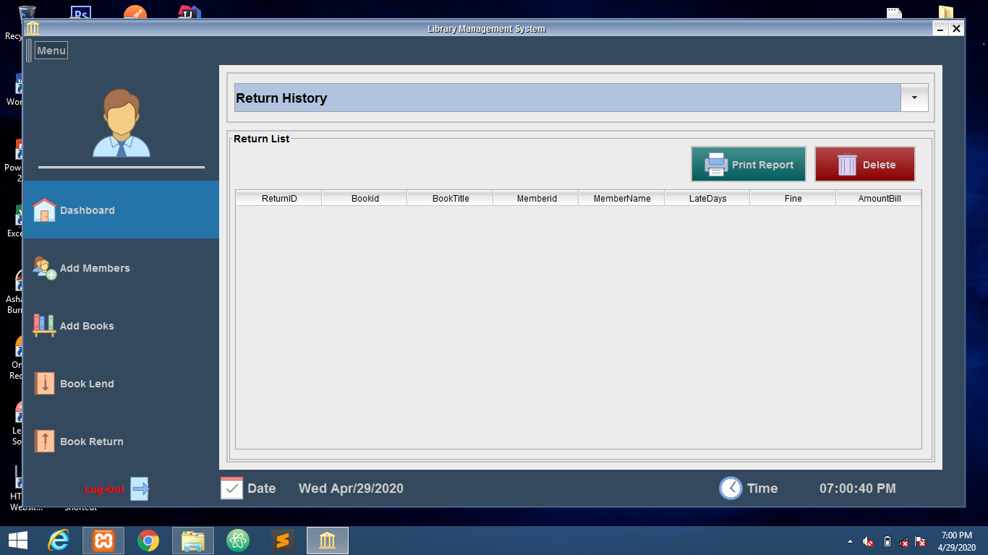The image size is (988, 555).
Task: Open Book Return via the up-arrow icon
Action: pyautogui.click(x=43, y=441)
